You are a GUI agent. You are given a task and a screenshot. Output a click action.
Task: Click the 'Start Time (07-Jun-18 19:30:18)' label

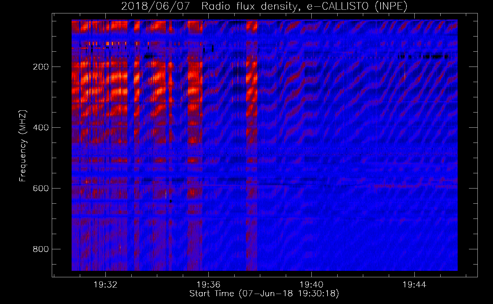tap(264, 294)
